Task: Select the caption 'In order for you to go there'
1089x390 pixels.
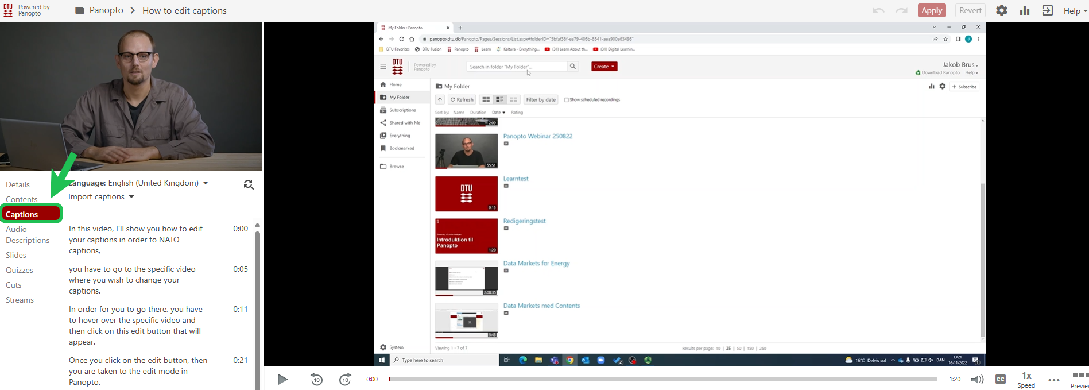Action: coord(136,325)
